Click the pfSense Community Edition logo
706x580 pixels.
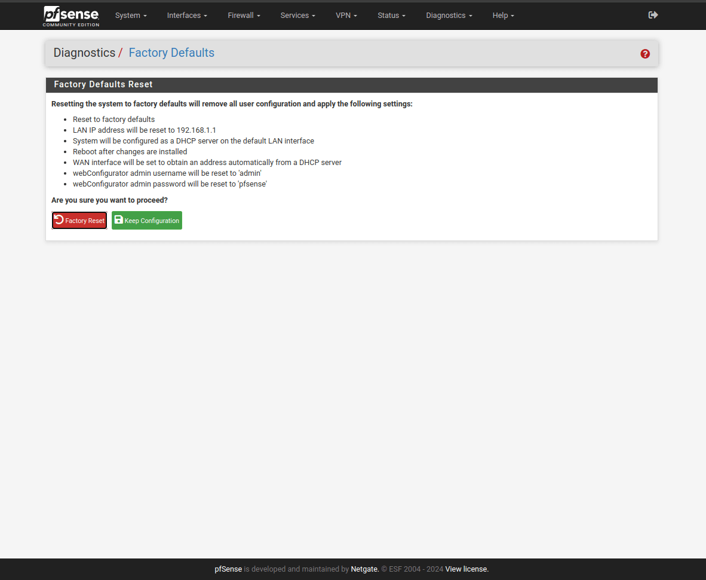tap(71, 16)
